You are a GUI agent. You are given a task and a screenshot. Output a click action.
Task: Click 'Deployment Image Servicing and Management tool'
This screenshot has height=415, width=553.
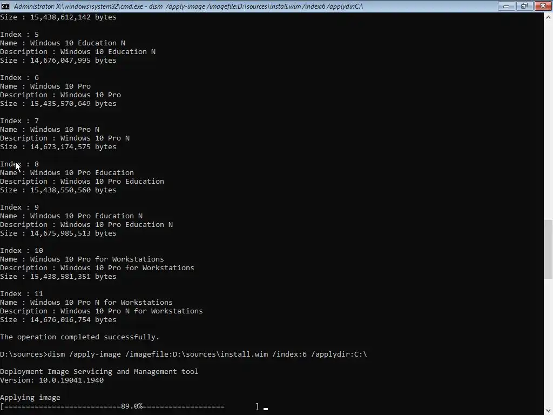[x=99, y=372]
